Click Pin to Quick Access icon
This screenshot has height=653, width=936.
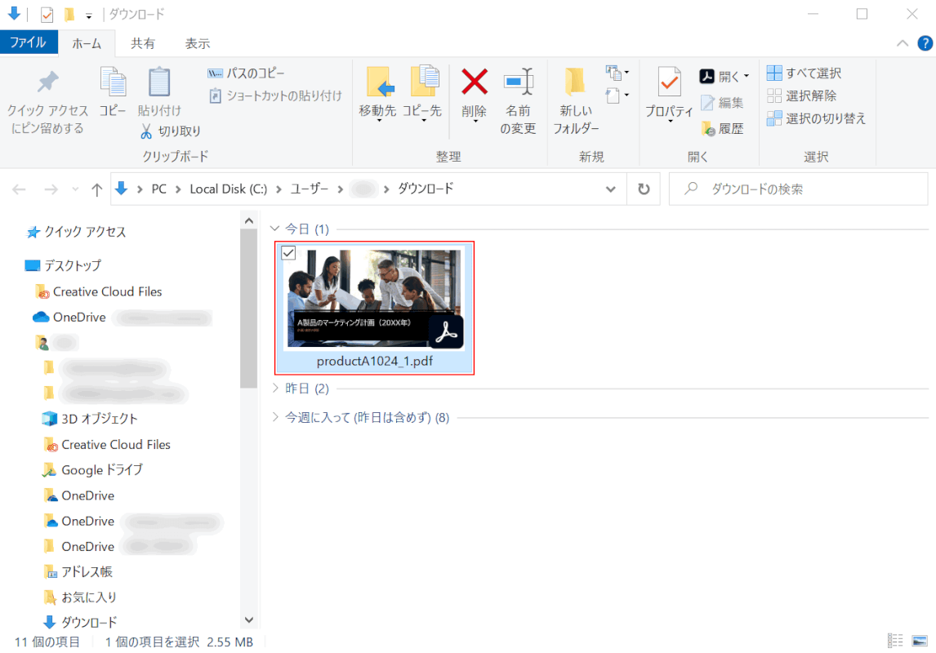48,82
